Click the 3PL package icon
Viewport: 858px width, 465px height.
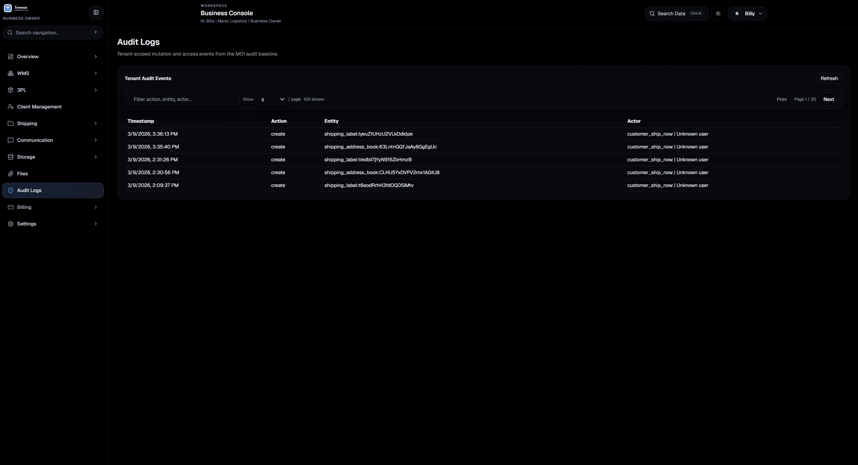pos(11,90)
